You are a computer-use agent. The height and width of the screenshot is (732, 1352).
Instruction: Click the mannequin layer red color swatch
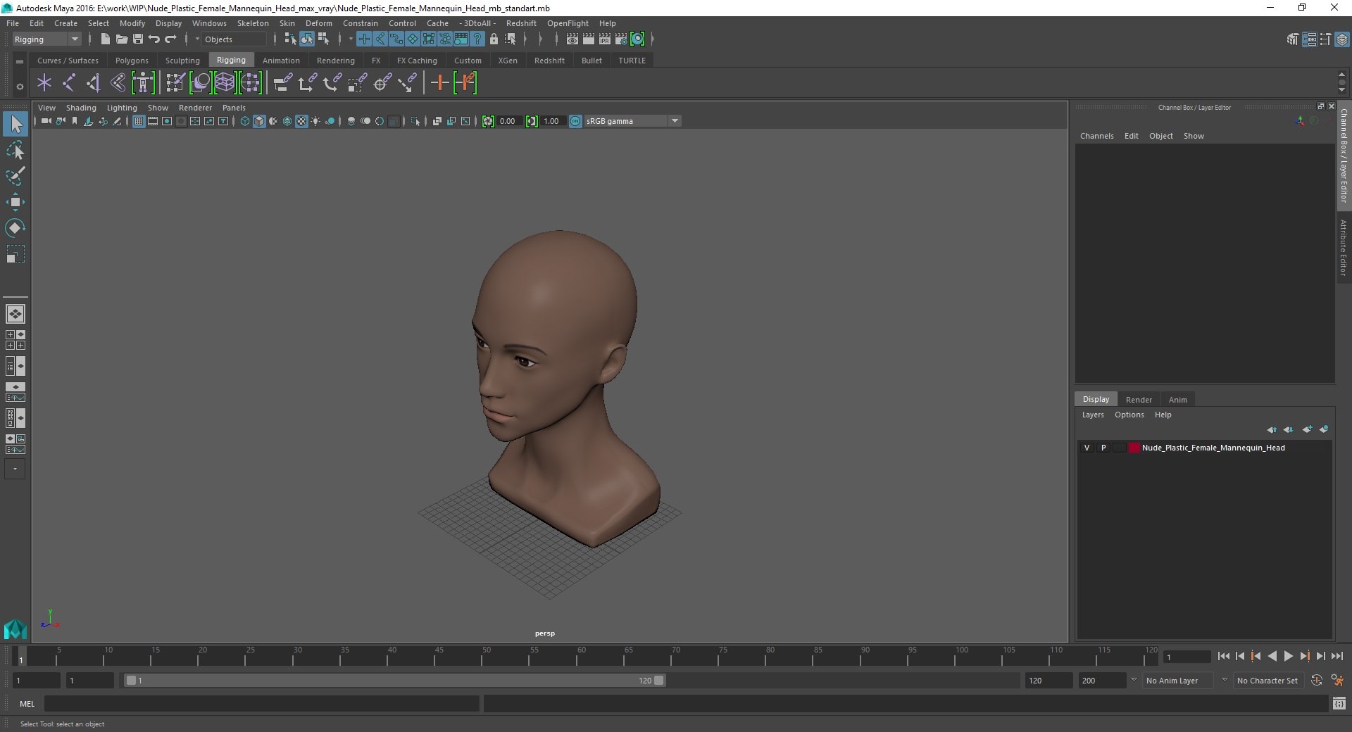point(1134,448)
